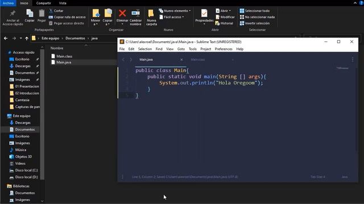Click Cortar scissors icon

(x=51, y=11)
